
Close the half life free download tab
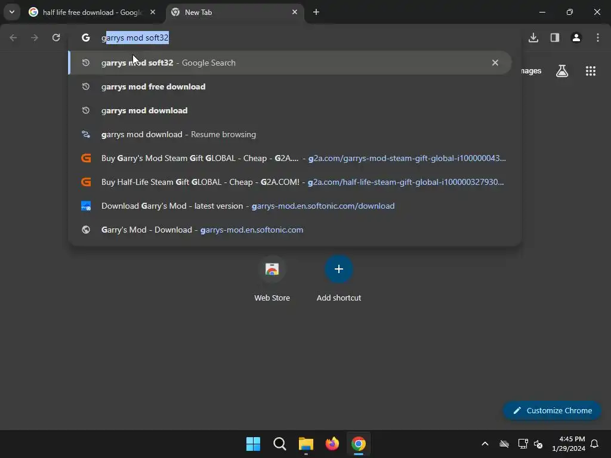pos(153,12)
